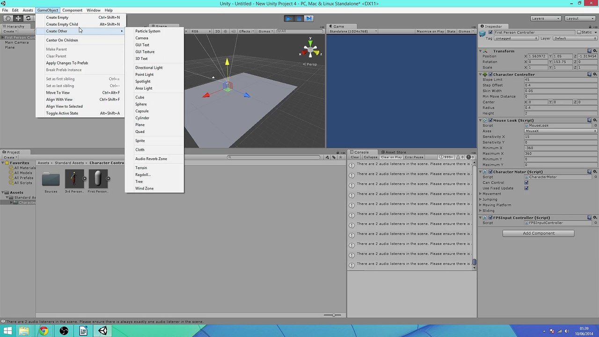Screen dimensions: 599x337
Task: Click the GameObject cube icon in Inspector
Action: click(x=483, y=33)
